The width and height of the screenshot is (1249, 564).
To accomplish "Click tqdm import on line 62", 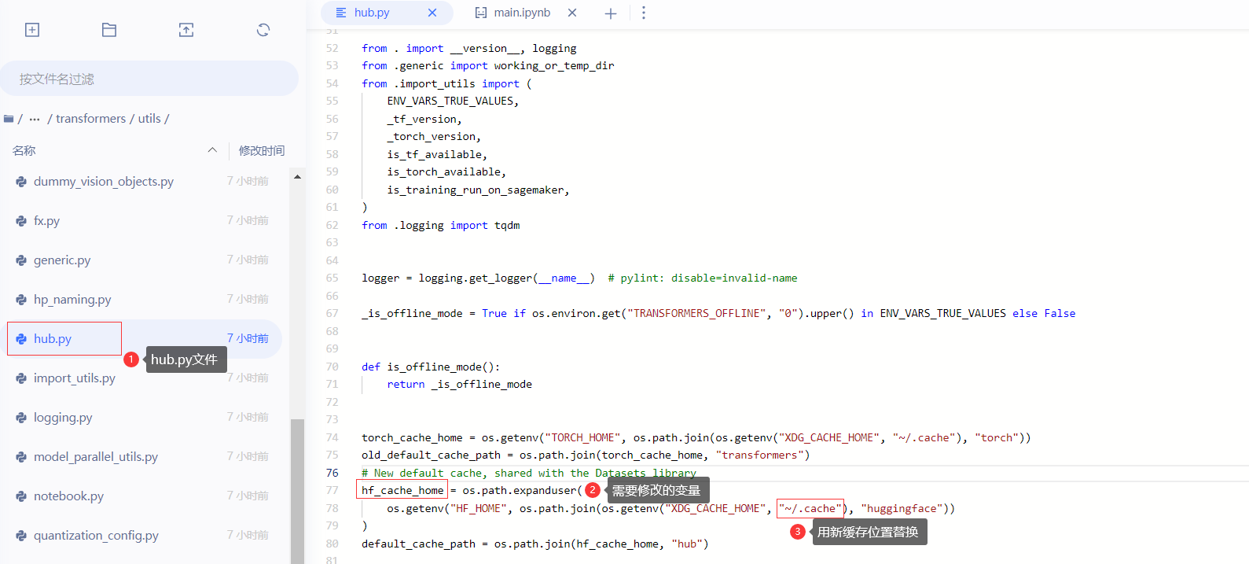I will [x=507, y=225].
